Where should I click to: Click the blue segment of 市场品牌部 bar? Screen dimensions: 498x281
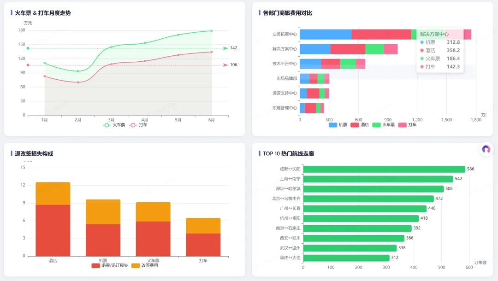305,79
